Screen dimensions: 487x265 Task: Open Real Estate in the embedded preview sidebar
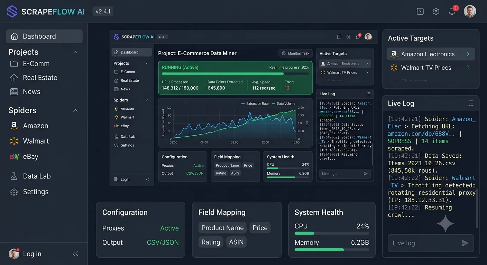(x=127, y=80)
